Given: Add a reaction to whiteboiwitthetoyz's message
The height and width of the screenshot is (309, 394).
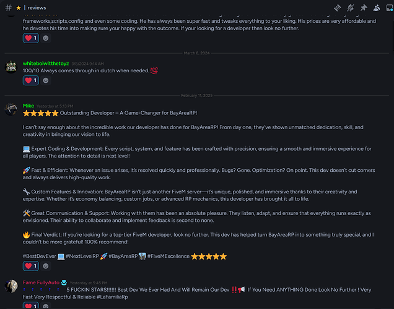Looking at the screenshot, I should tap(46, 80).
